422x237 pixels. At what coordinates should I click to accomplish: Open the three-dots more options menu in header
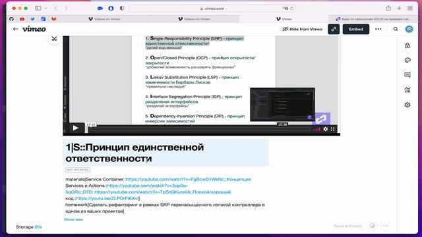378,29
